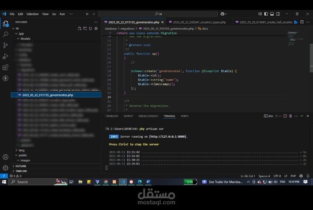Viewport: 313px width, 210px height.
Task: Open the new terminal profile dropdown arrow
Action: tap(280, 116)
